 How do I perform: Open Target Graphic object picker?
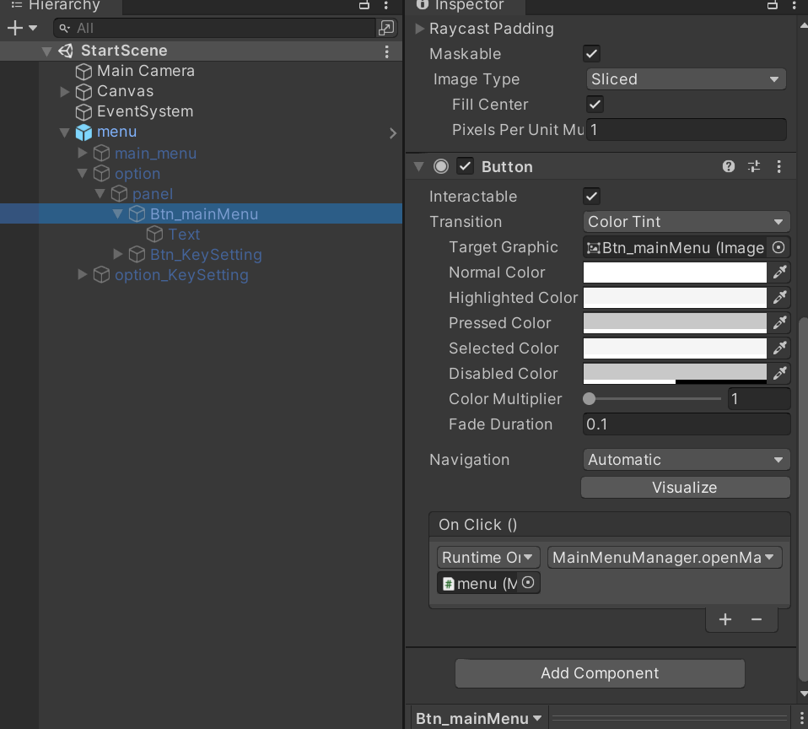pyautogui.click(x=778, y=247)
